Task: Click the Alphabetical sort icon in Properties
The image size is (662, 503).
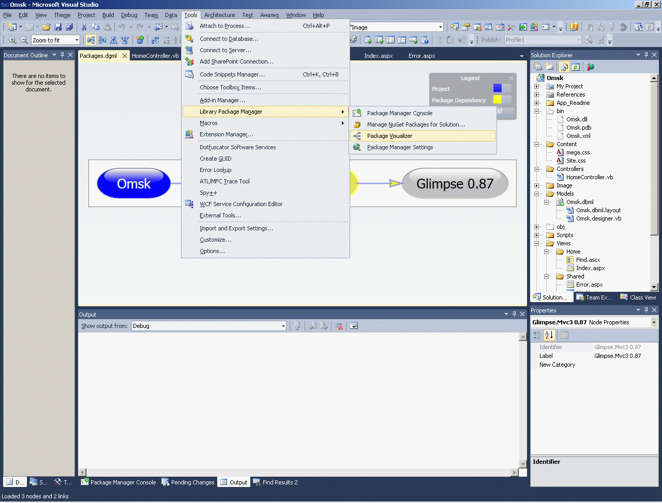Action: click(549, 335)
